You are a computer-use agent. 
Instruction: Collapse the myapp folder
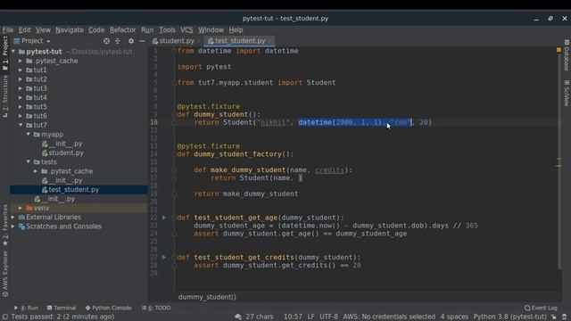tap(29, 135)
